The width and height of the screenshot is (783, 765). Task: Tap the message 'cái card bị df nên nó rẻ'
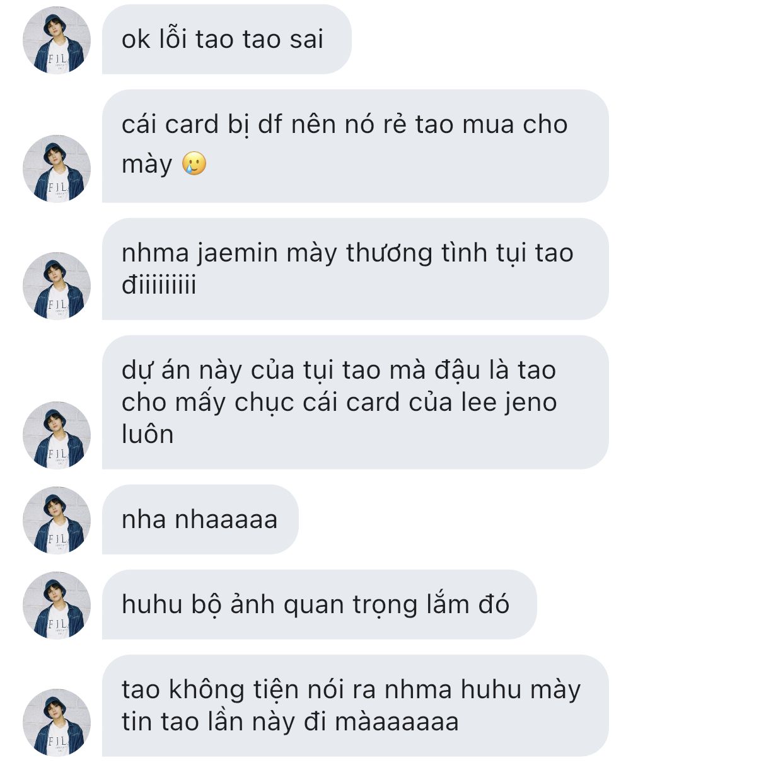coord(355,146)
